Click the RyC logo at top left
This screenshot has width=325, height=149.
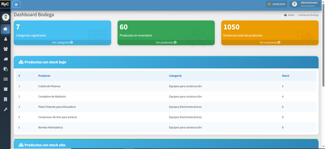[5, 4]
